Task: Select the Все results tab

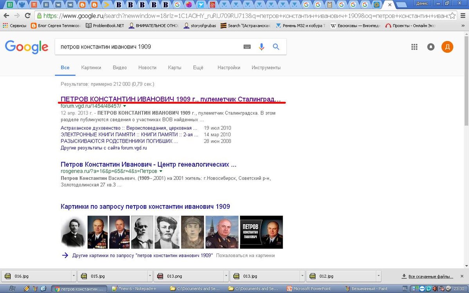Action: 65,68
